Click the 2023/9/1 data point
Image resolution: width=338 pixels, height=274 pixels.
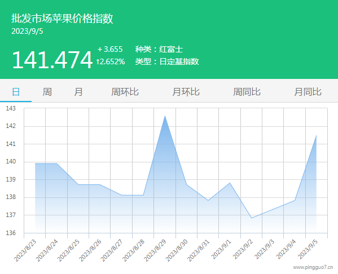(230, 183)
